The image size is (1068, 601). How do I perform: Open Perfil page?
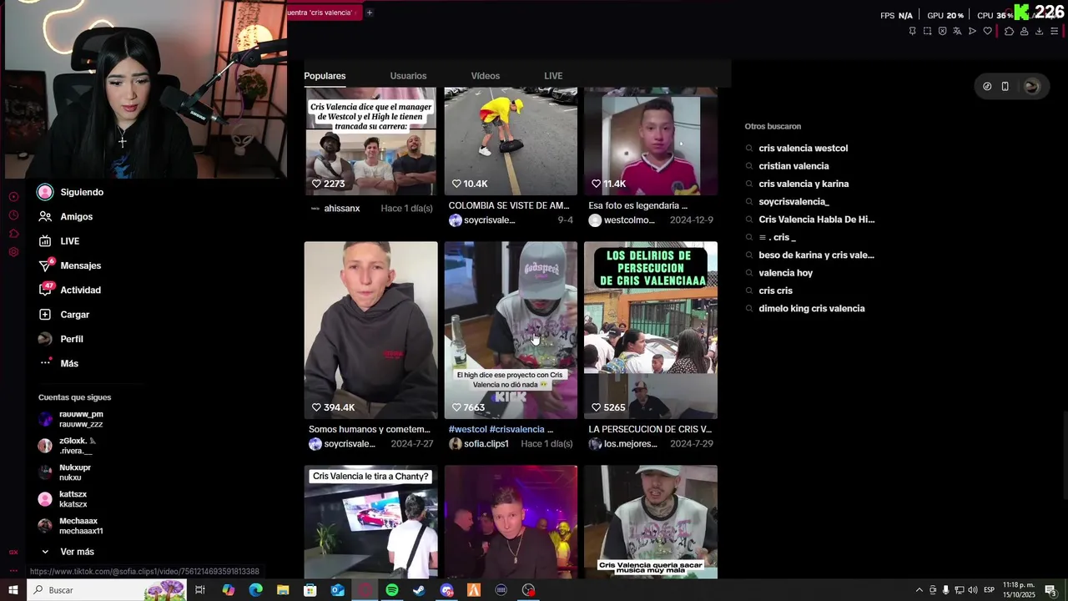[61, 339]
